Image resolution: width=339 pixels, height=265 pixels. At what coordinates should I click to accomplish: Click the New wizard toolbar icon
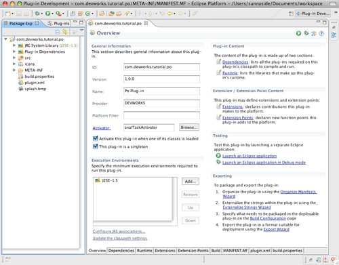coord(8,14)
